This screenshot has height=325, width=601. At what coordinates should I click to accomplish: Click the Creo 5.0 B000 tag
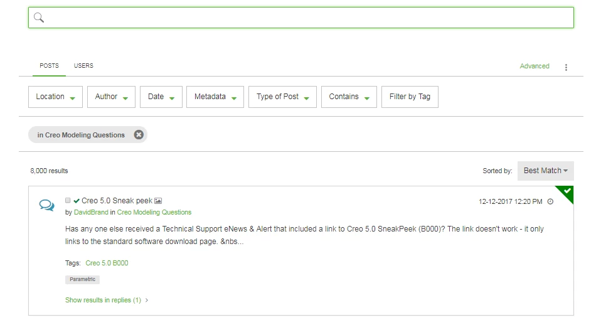coord(107,264)
